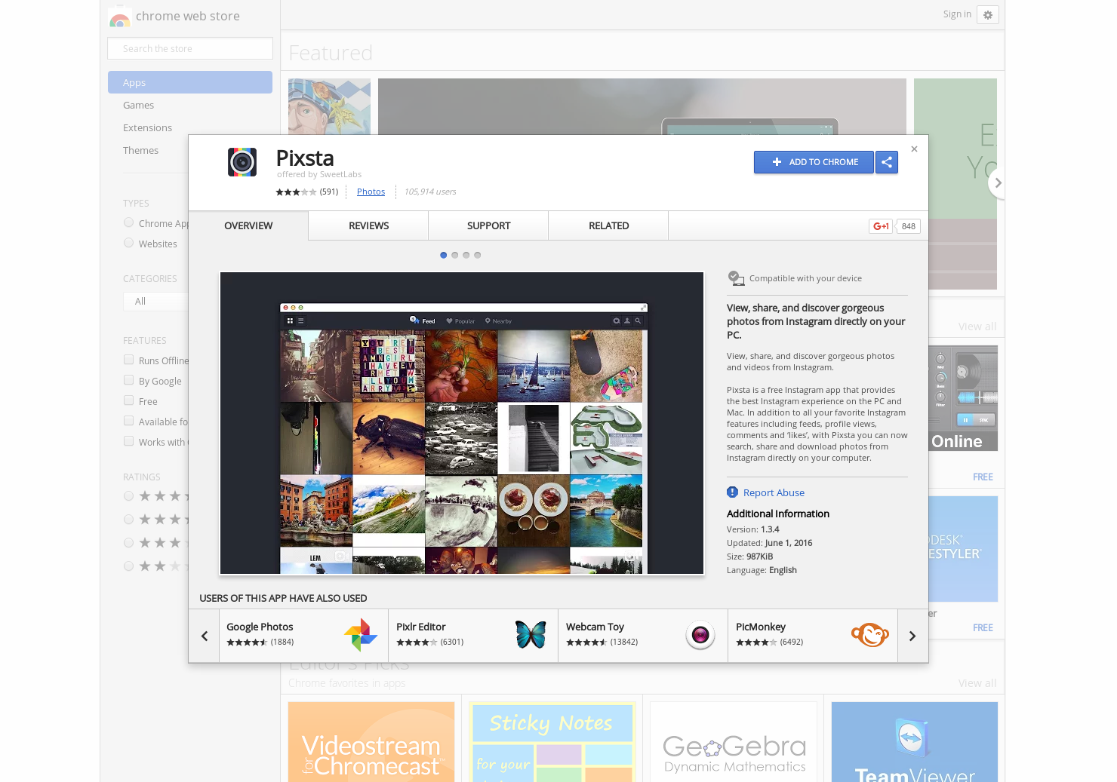Viewport: 1117px width, 782px height.
Task: Select the second screenshot carousel dot
Action: point(454,255)
